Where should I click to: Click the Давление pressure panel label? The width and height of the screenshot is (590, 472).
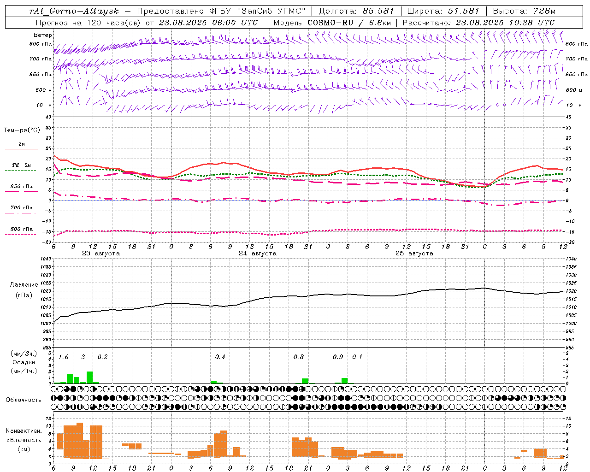tap(24, 285)
